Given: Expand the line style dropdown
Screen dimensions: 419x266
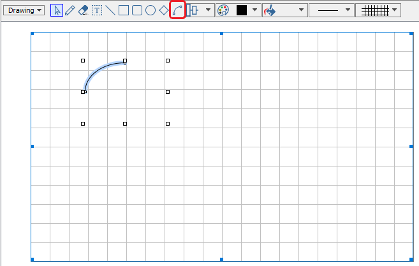Looking at the screenshot, I should (x=332, y=10).
